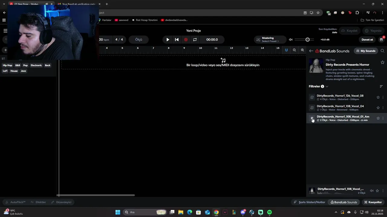Toggle the magnet snap-to-grid icon
387x217 pixels.
click(286, 50)
